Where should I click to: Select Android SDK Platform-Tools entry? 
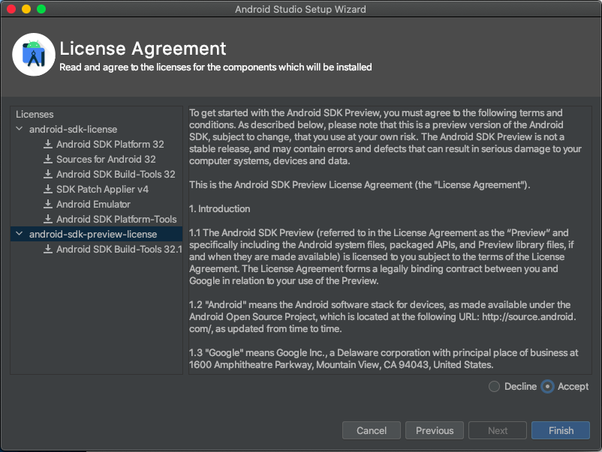click(x=116, y=219)
